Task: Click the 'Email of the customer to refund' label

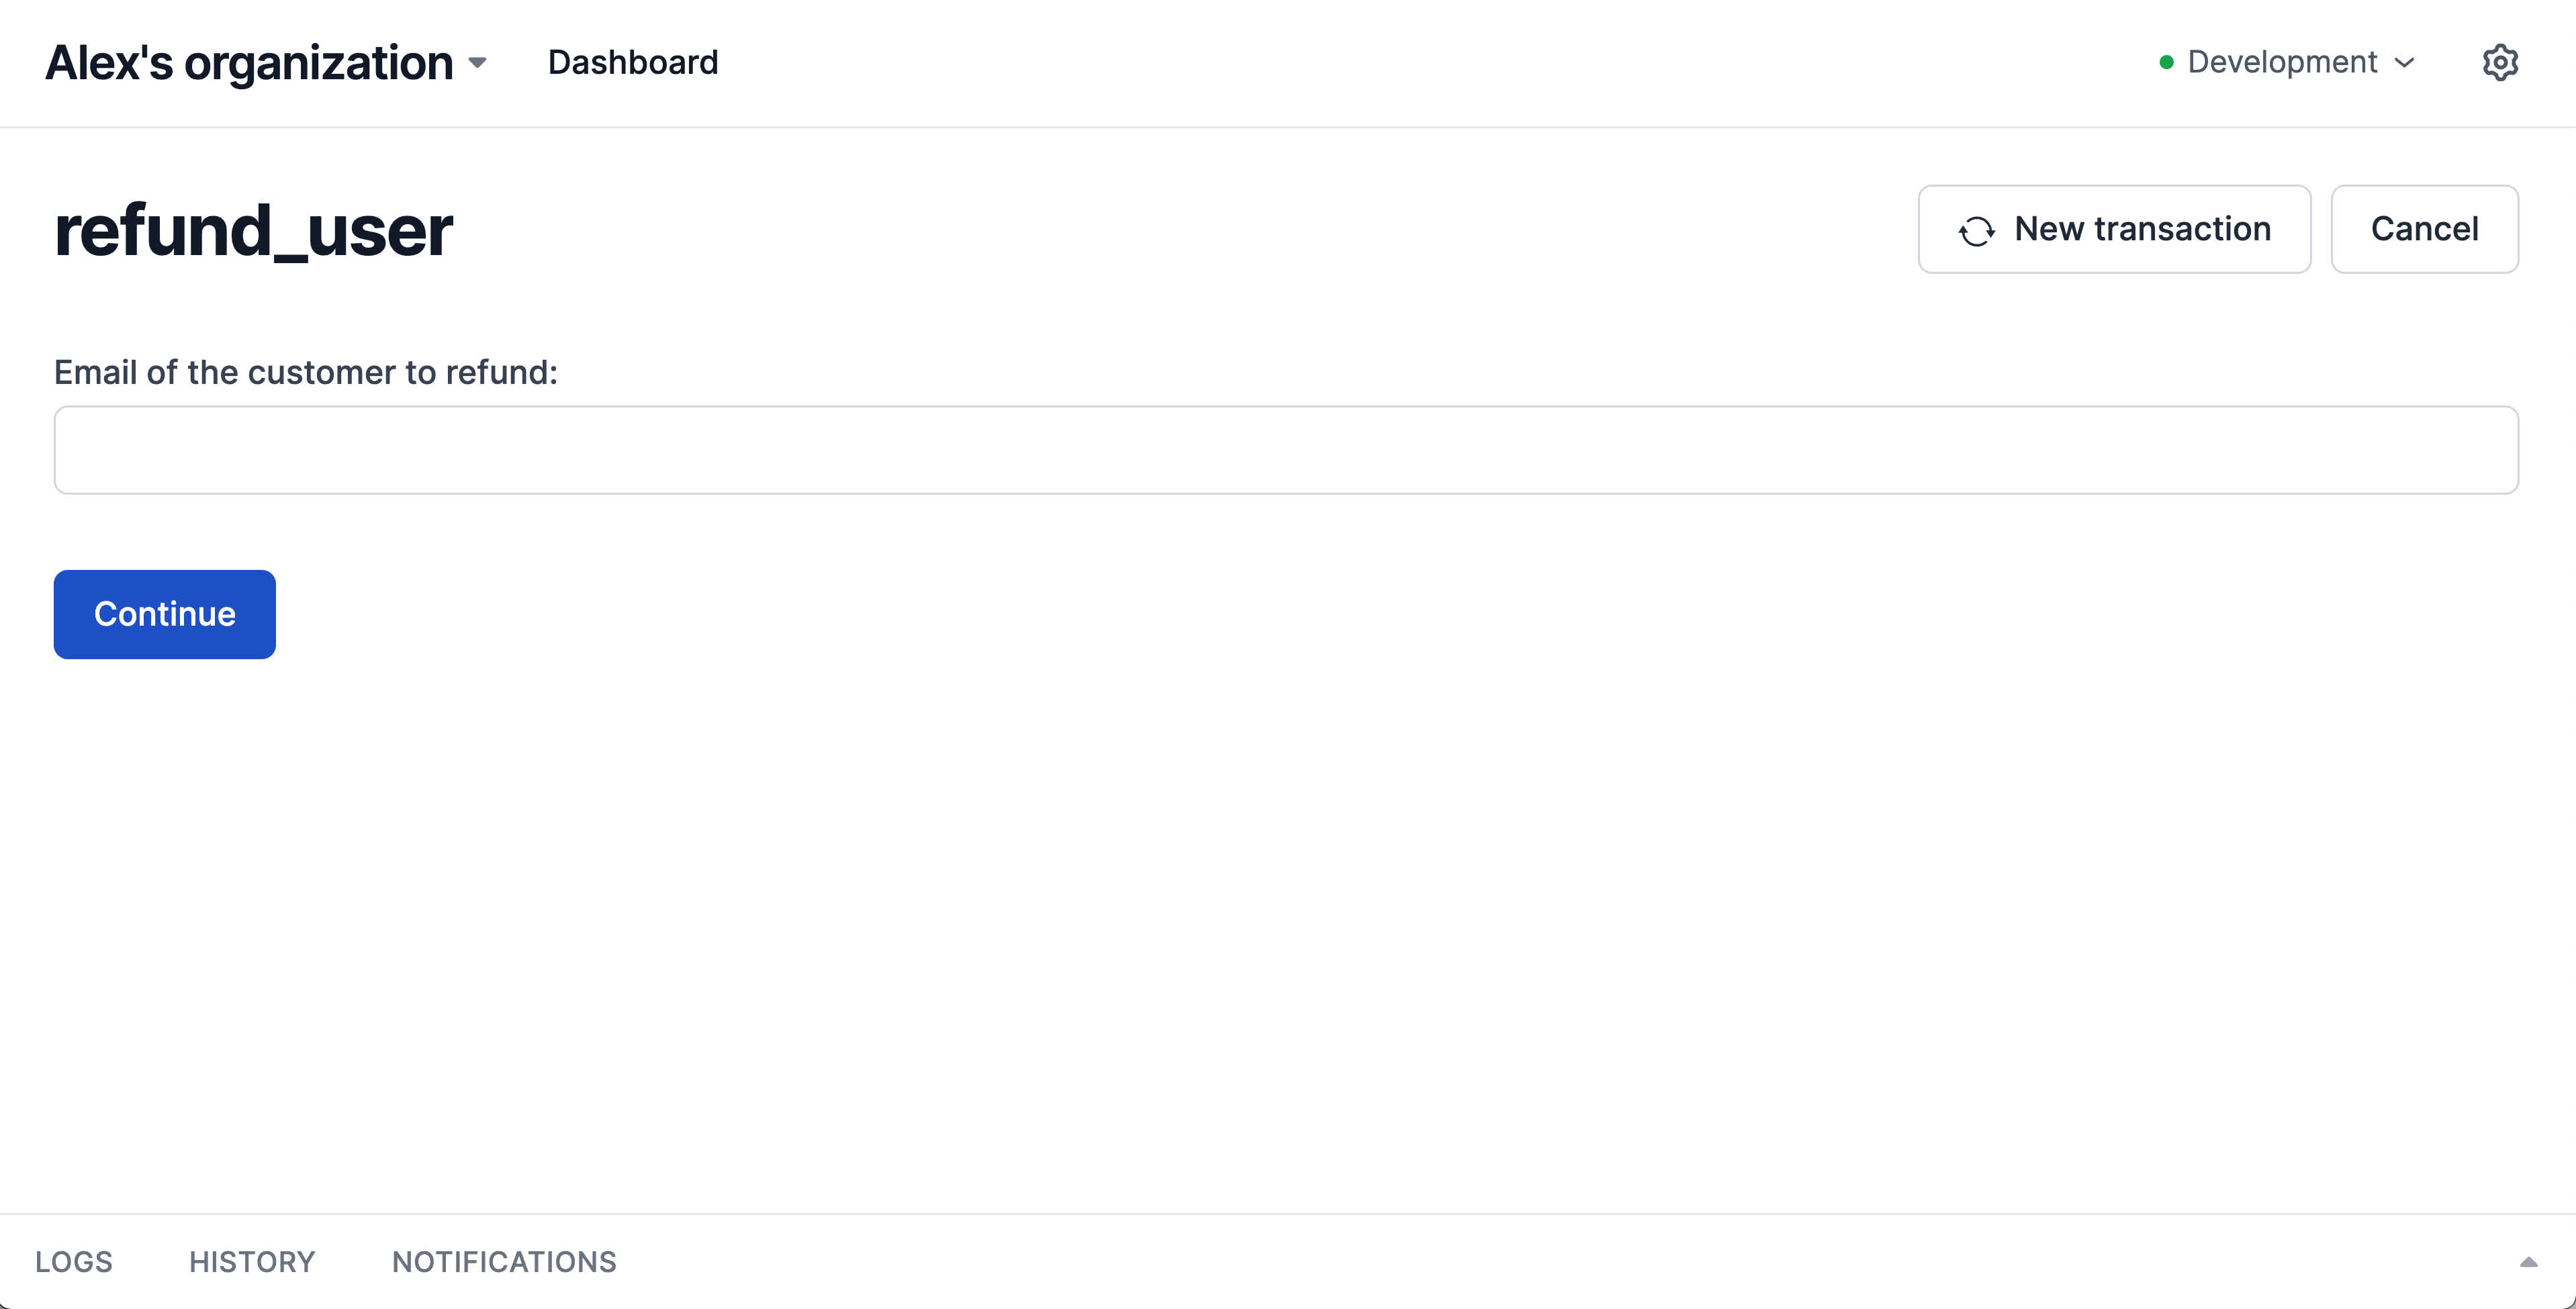Action: point(306,372)
